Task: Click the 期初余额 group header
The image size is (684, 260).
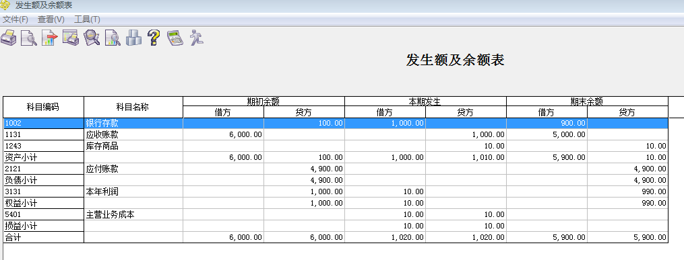Action: point(263,101)
